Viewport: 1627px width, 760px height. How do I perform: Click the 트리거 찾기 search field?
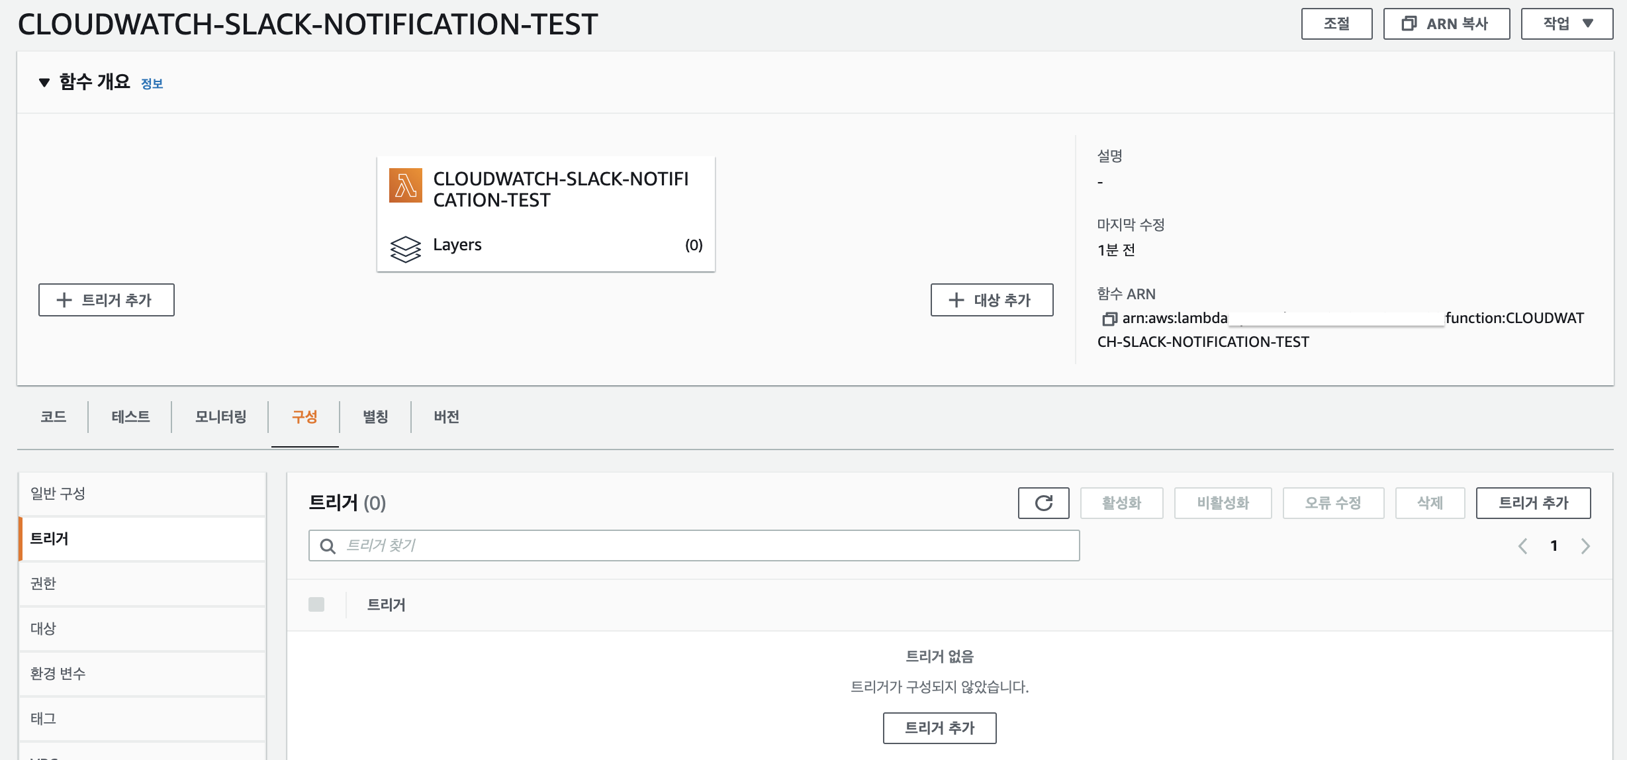tap(708, 546)
